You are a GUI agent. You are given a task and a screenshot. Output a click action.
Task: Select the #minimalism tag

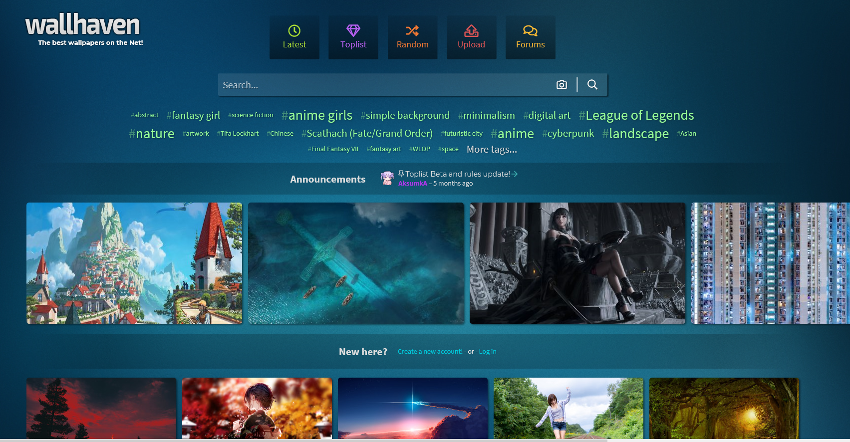487,115
